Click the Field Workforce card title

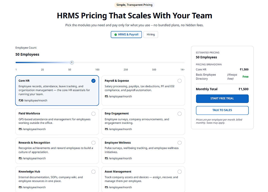tap(29, 114)
